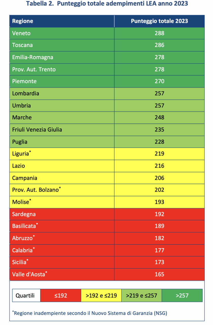Click the Punteggio totale 2023 column header
The width and height of the screenshot is (213, 325).
159,21
